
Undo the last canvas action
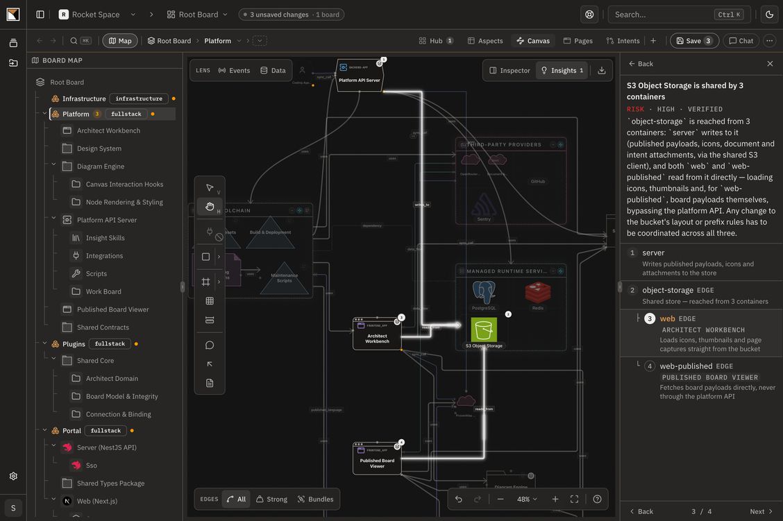coord(458,499)
